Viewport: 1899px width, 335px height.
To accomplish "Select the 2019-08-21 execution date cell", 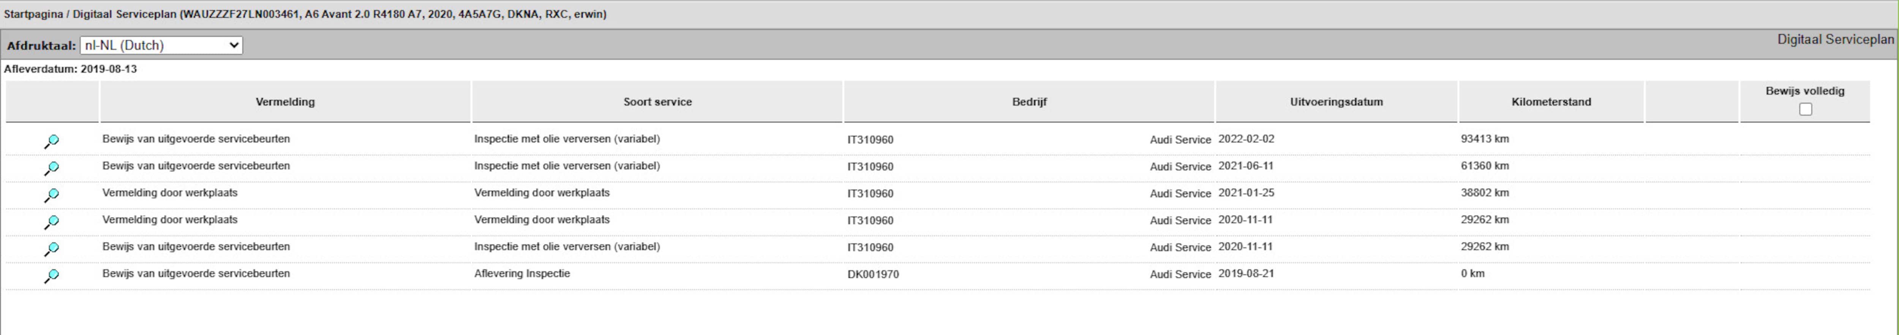I will coord(1246,273).
